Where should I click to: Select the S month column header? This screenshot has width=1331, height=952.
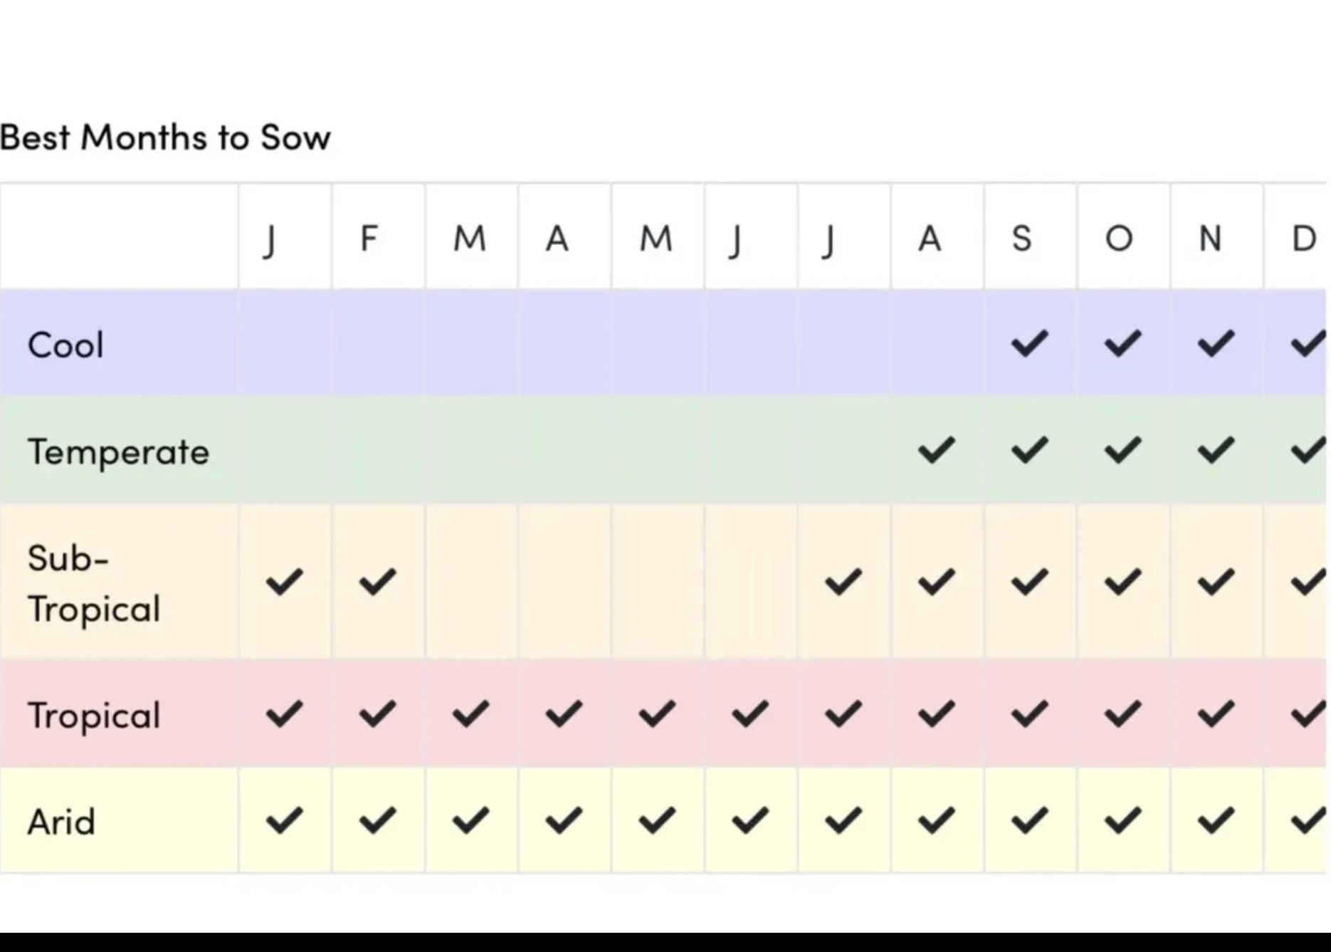1021,239
